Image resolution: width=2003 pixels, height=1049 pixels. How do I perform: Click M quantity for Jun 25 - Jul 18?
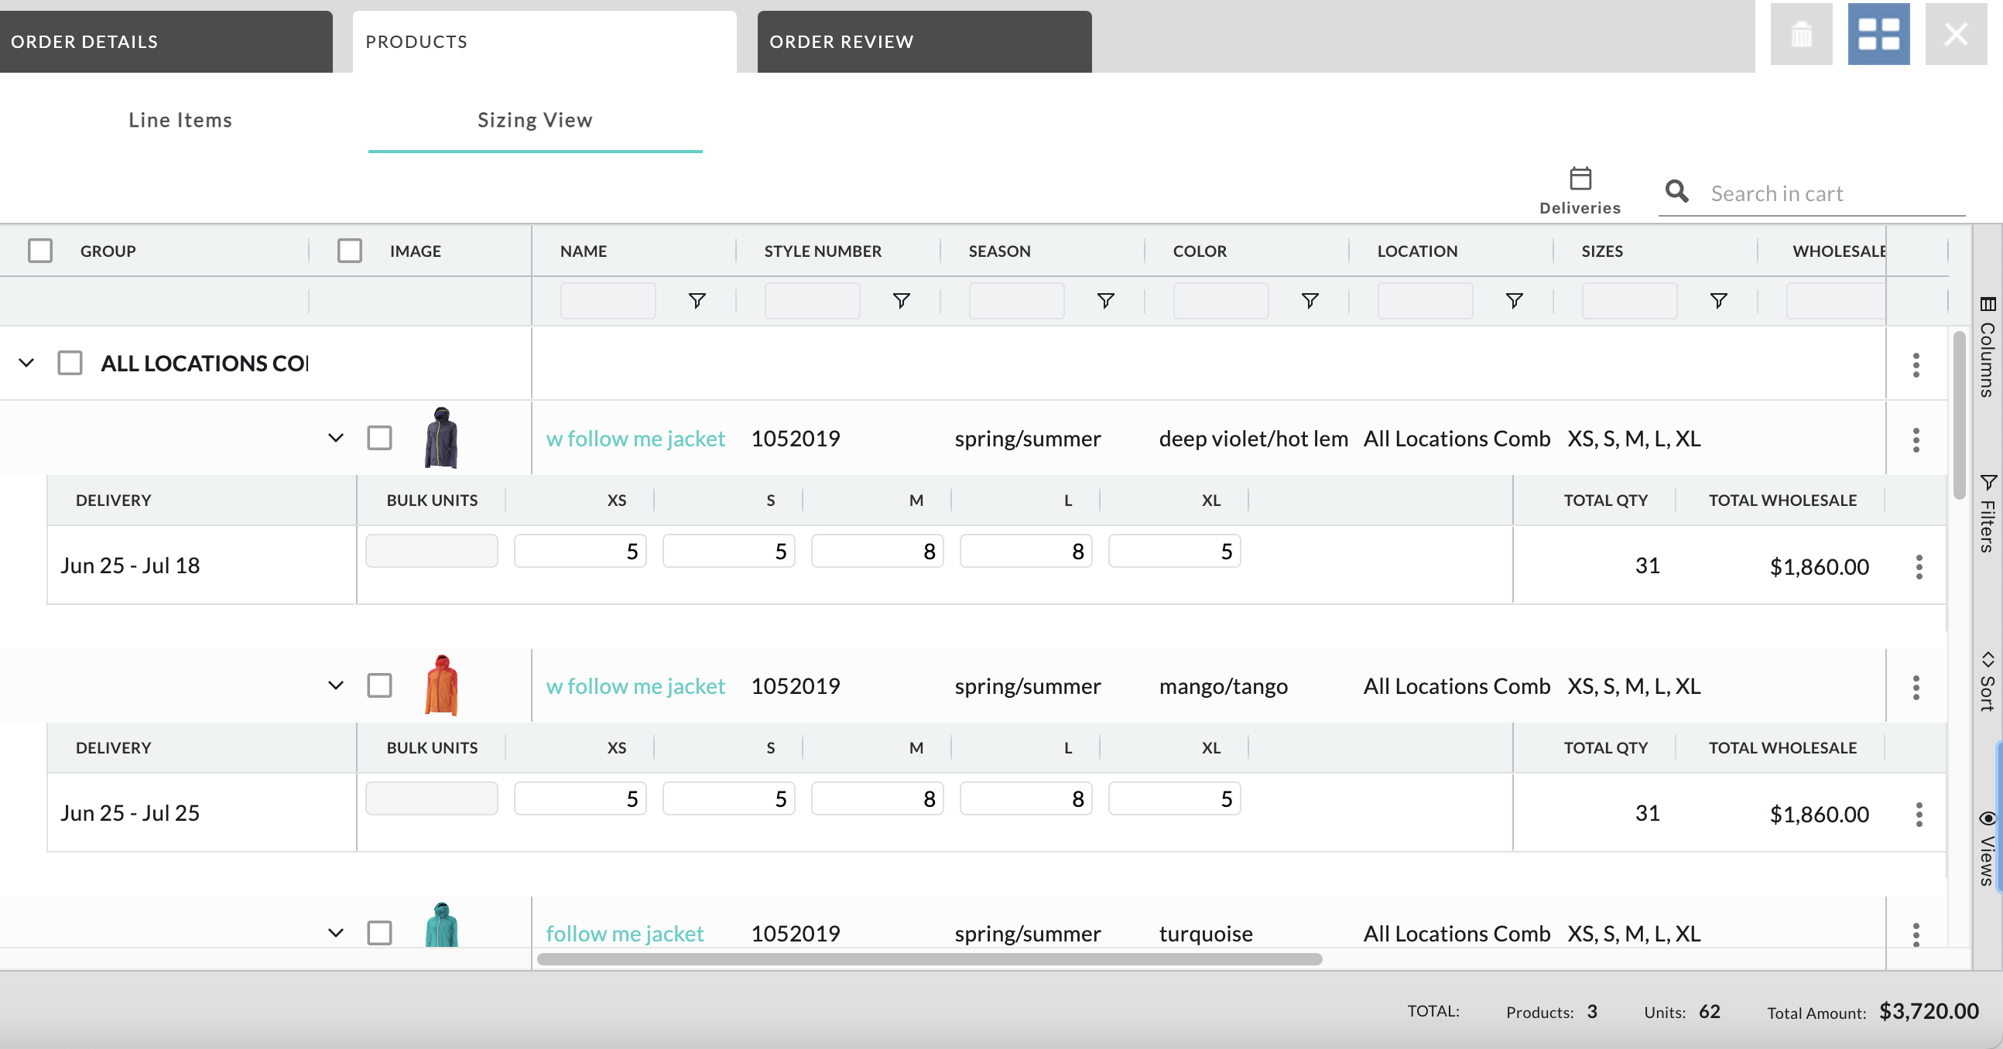tap(877, 551)
